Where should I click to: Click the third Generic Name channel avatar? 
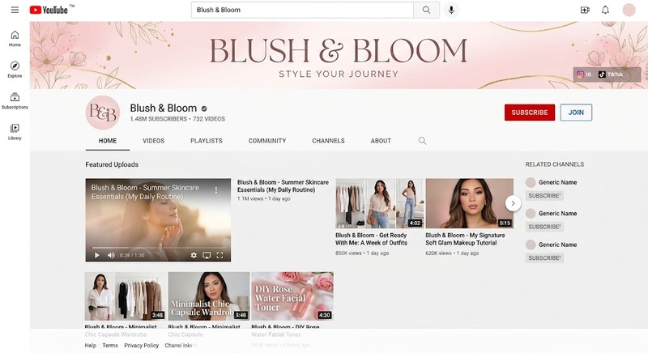click(x=531, y=245)
